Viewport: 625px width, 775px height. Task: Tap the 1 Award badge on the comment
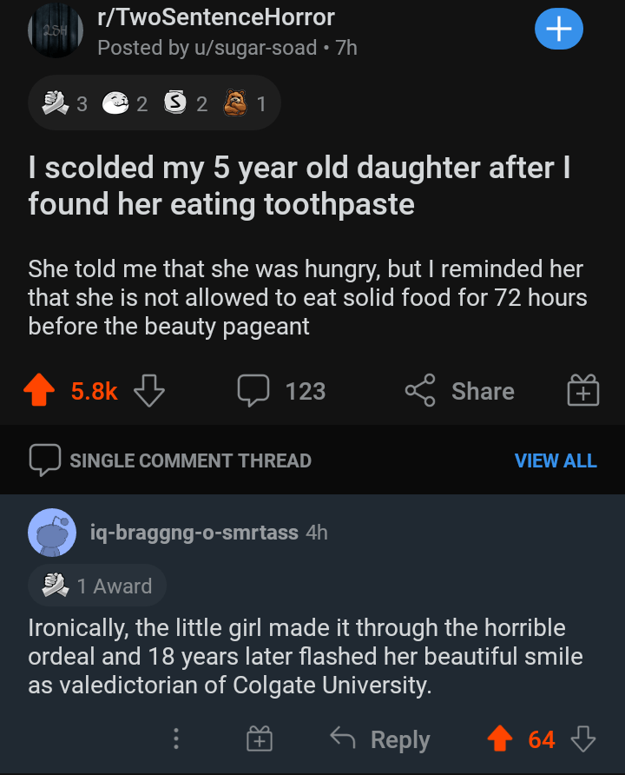tap(96, 585)
